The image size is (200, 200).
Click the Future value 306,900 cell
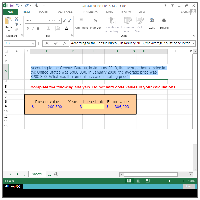coord(118,107)
